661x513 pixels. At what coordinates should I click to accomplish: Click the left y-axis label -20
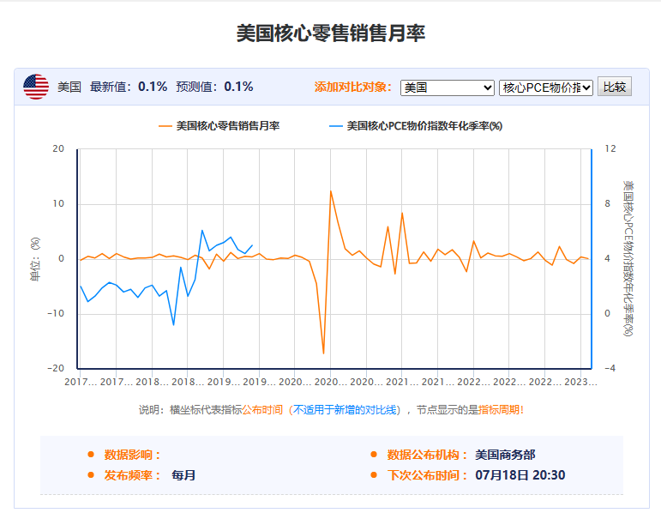(56, 368)
